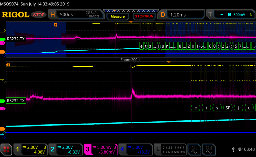Select decoded 'SP' character in zoom view
Image resolution: width=256 pixels, height=157 pixels.
pos(228,108)
